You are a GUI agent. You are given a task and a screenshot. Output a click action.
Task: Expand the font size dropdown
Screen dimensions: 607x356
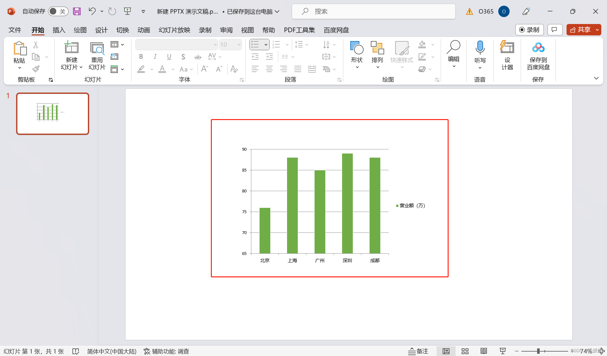click(x=239, y=45)
